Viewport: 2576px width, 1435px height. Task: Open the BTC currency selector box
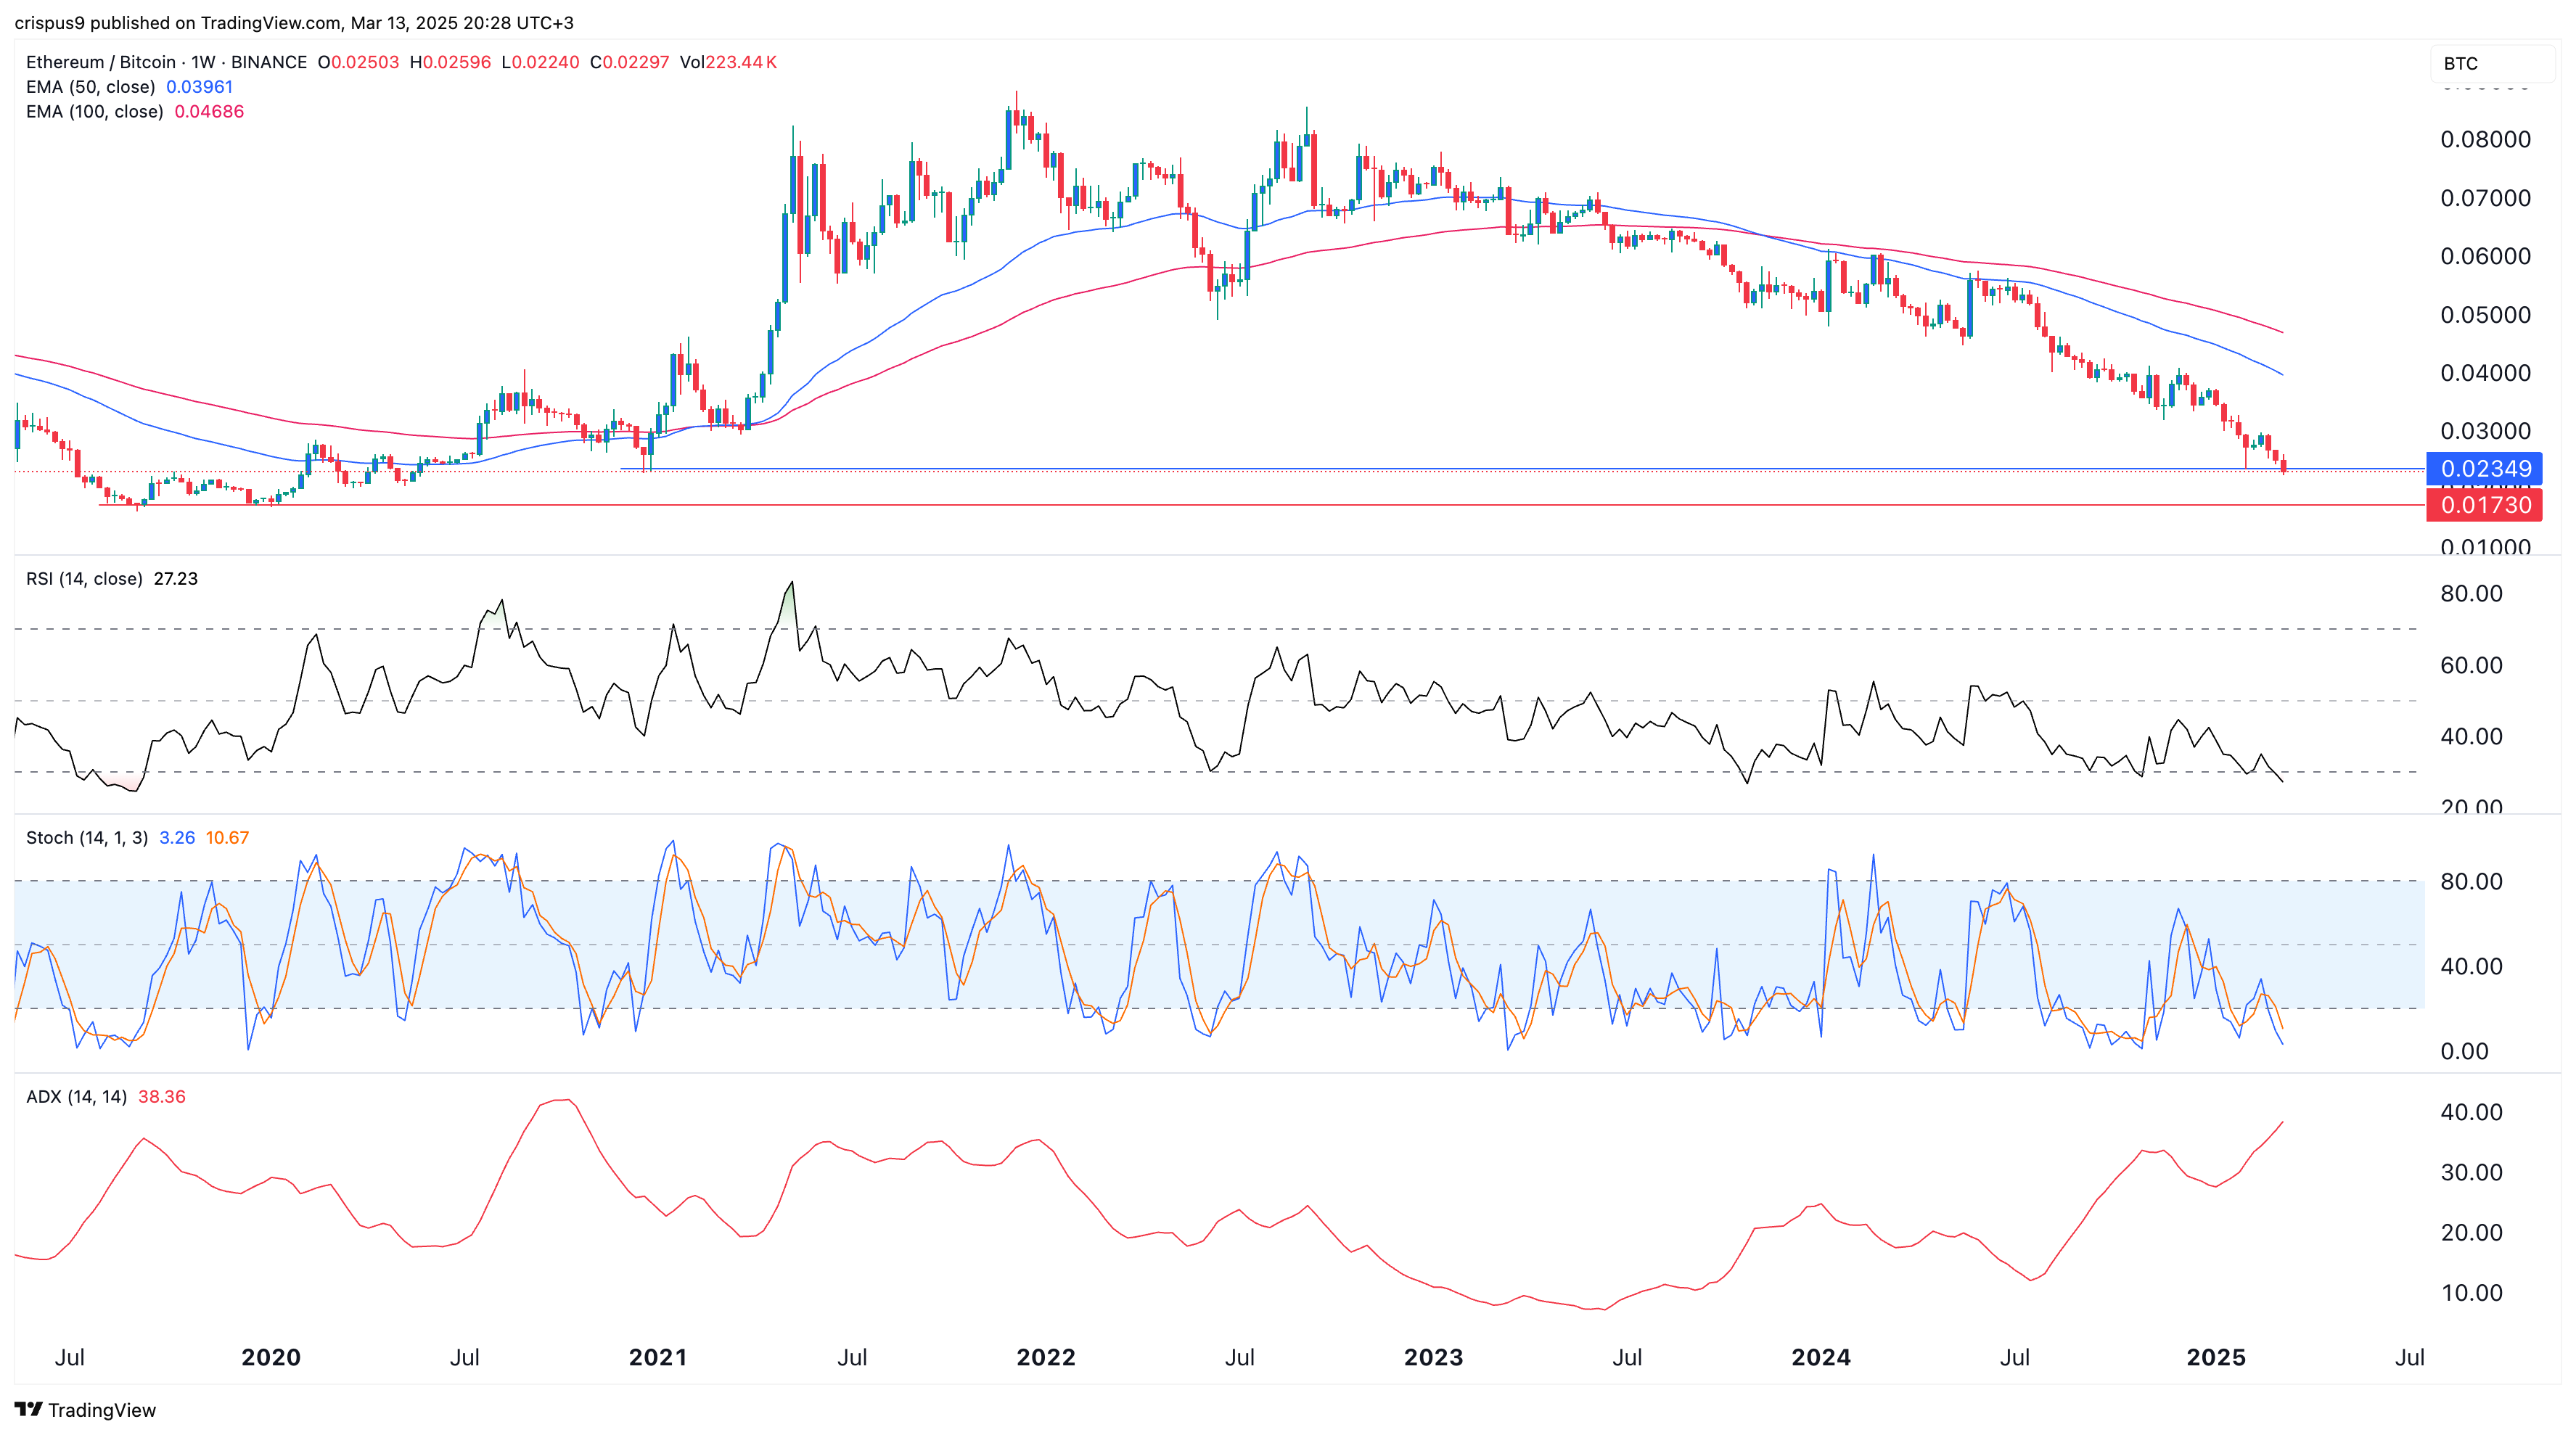2491,63
